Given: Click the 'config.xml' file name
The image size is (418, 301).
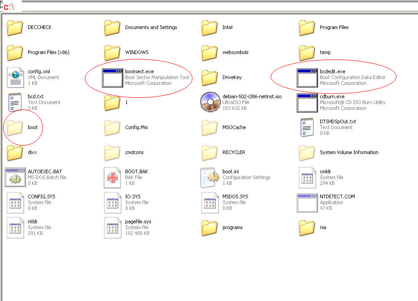Looking at the screenshot, I should (39, 71).
